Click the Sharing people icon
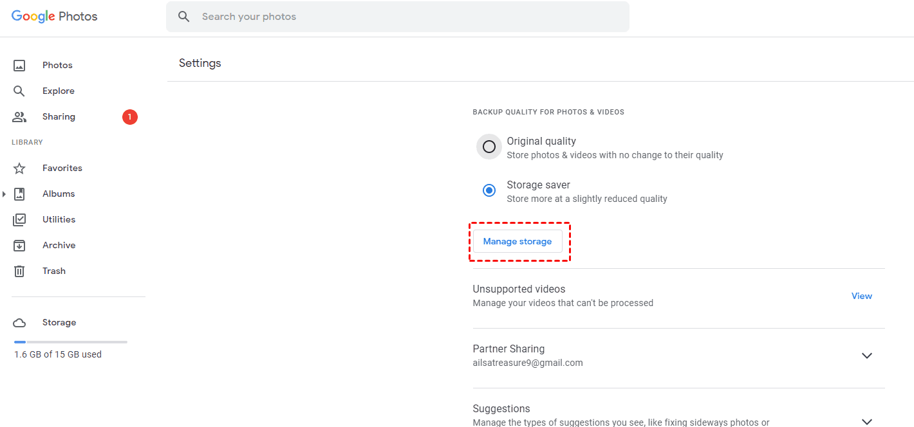 pyautogui.click(x=19, y=117)
